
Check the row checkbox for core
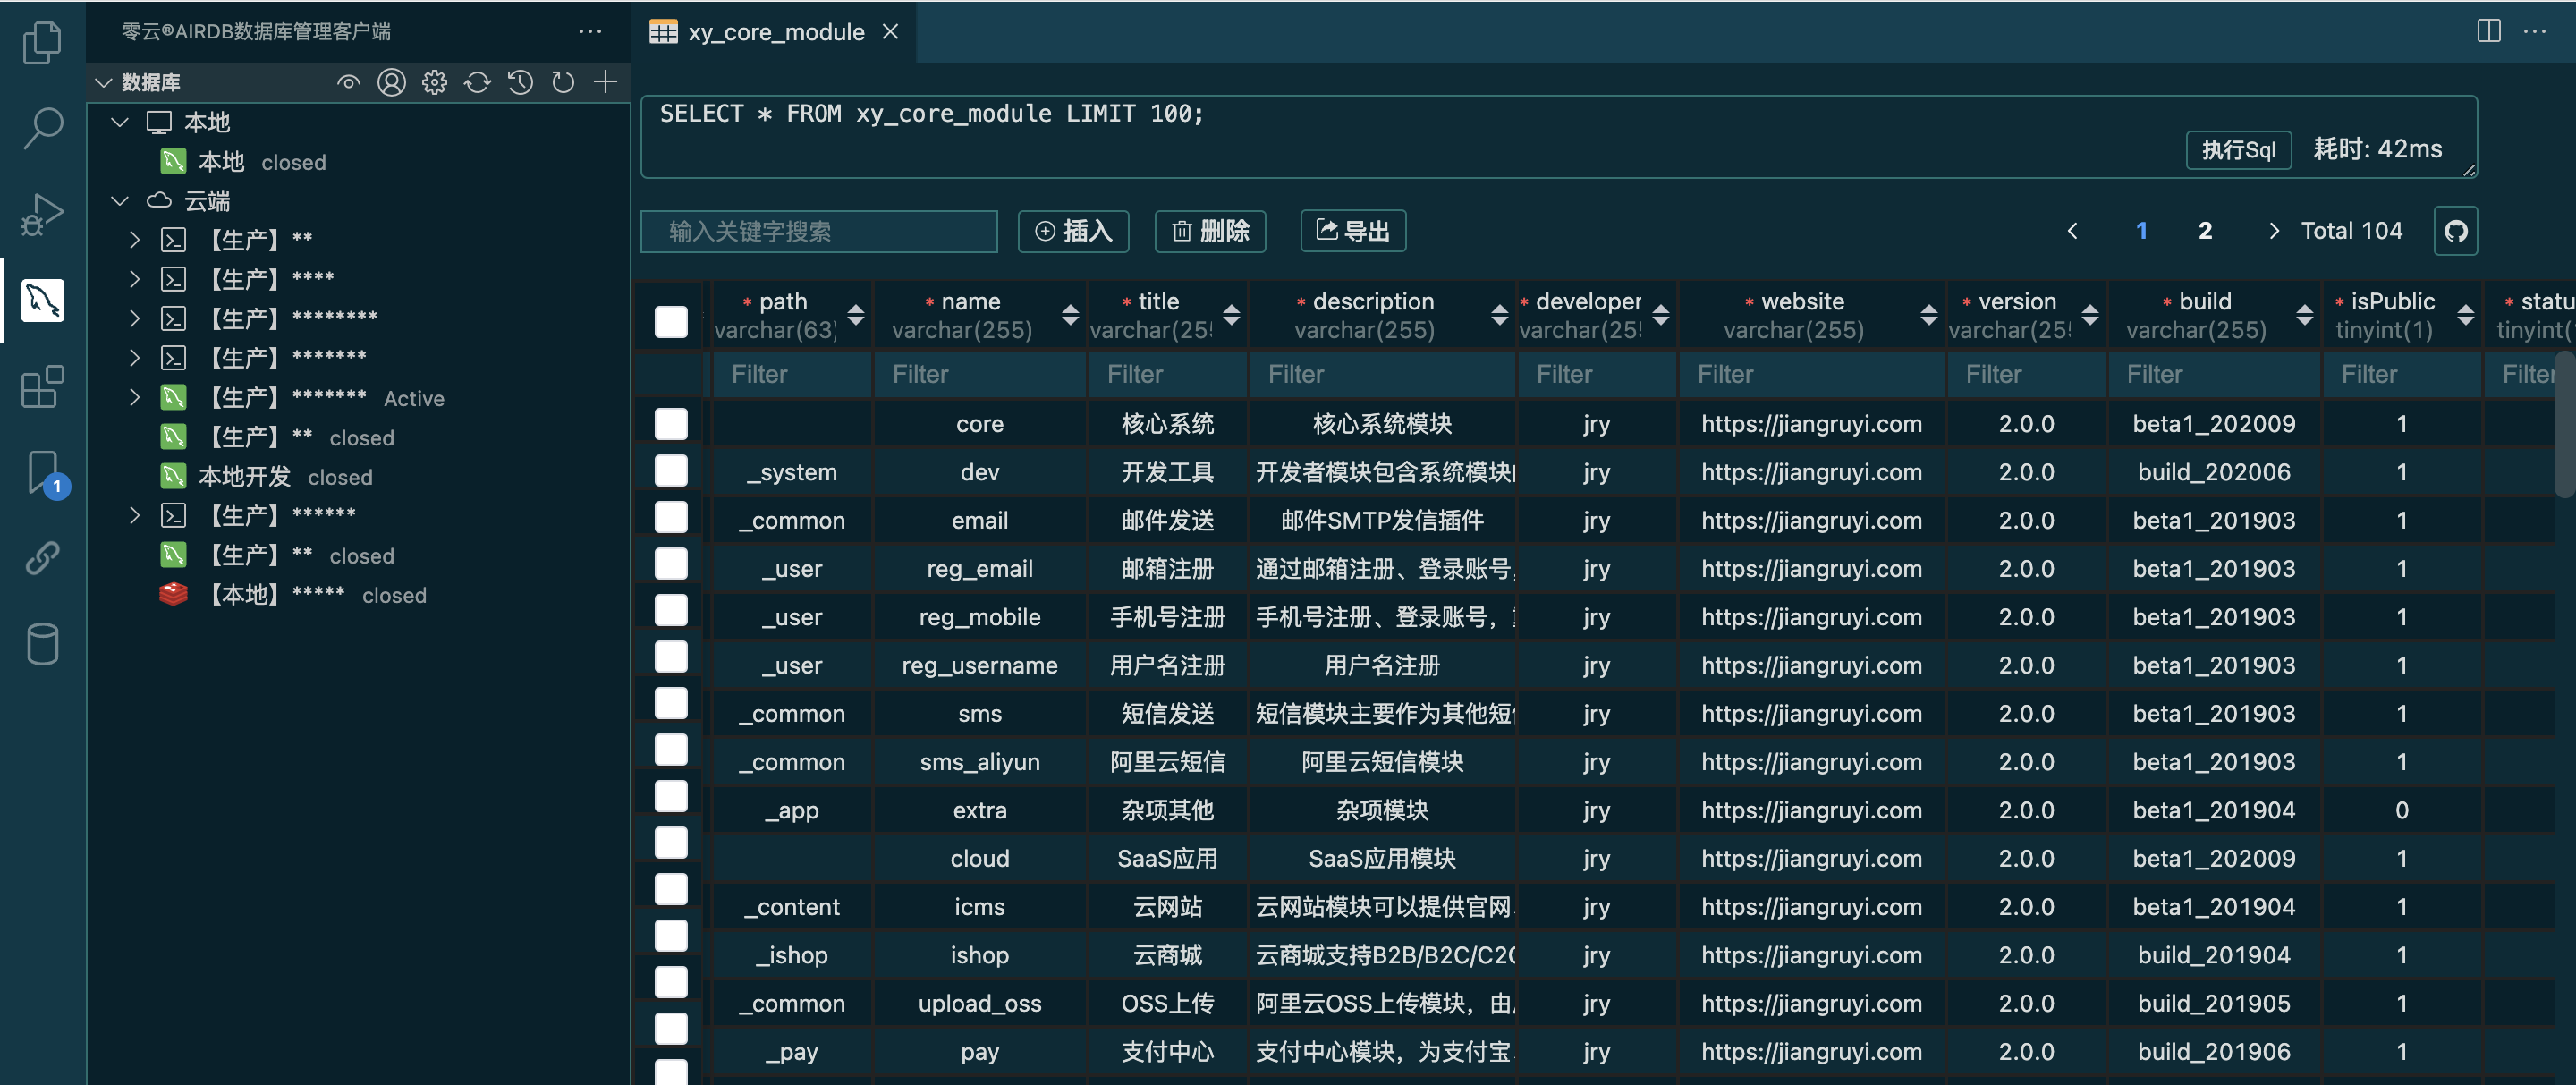click(671, 424)
